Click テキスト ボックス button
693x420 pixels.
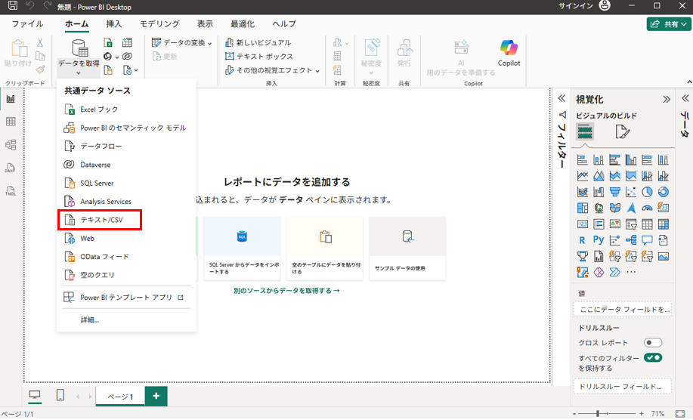(259, 57)
